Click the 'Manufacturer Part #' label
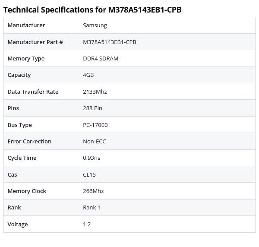Image resolution: width=259 pixels, height=247 pixels. [35, 42]
